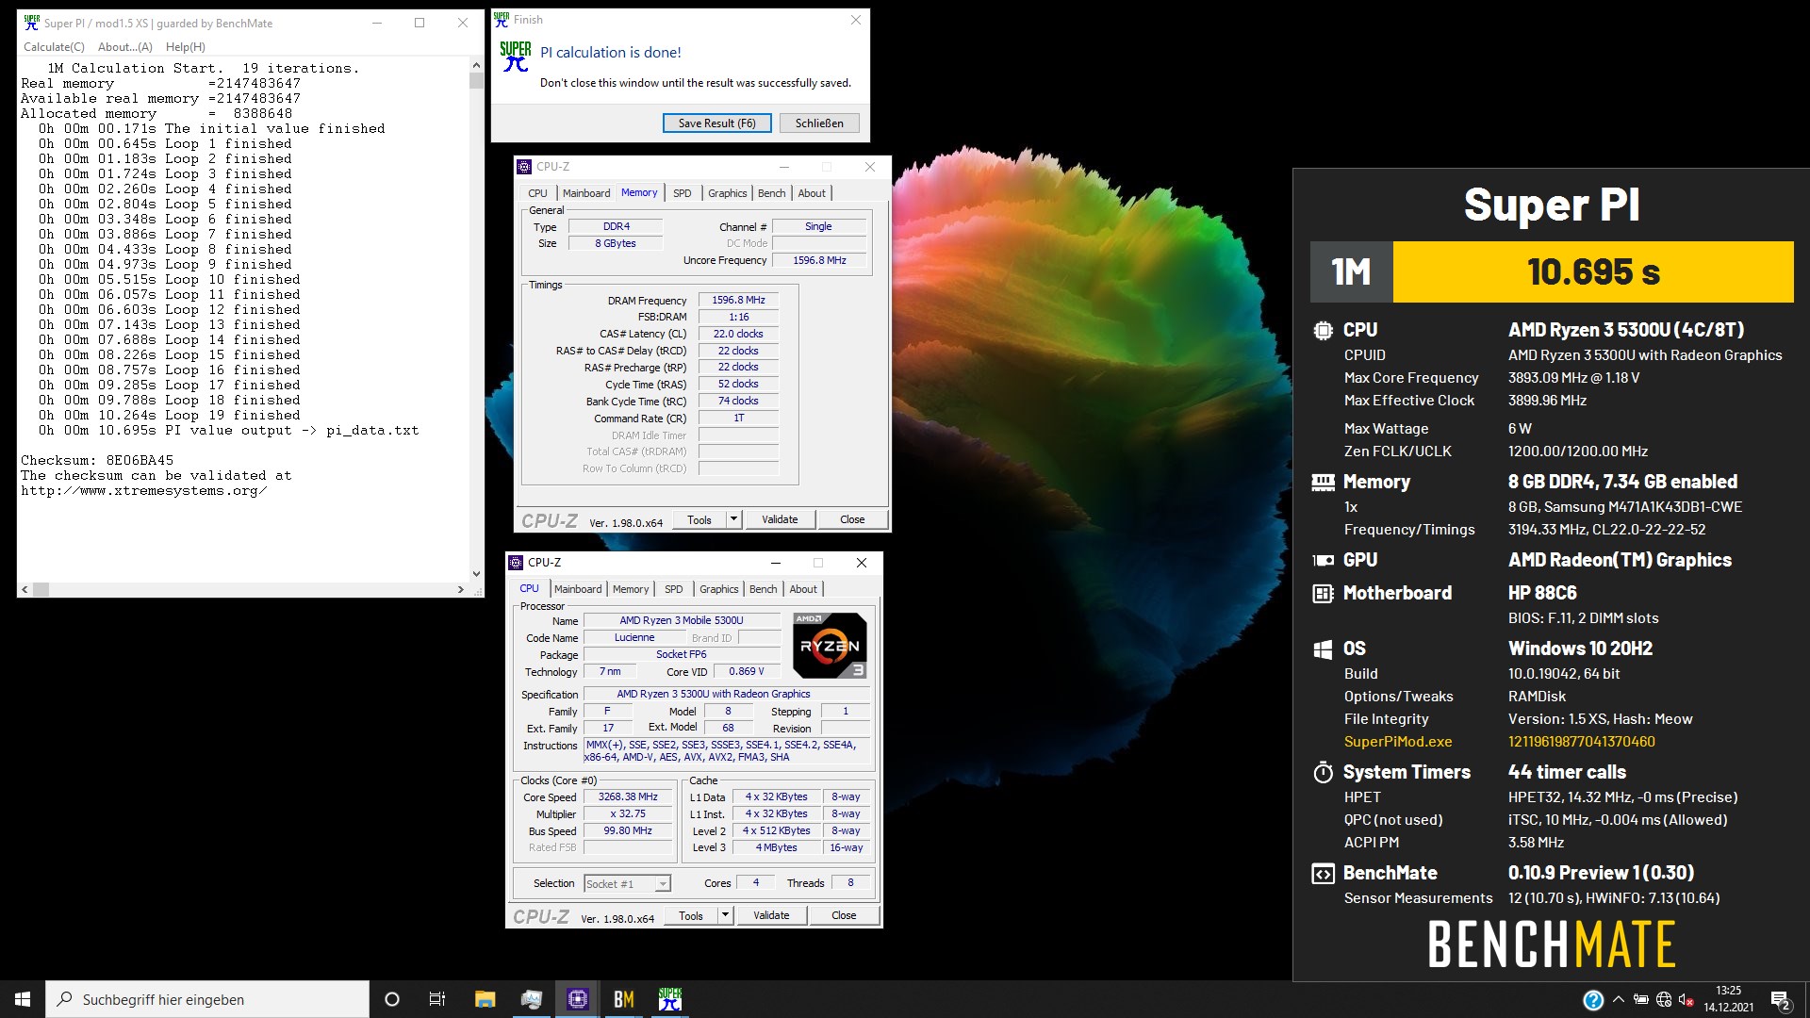1810x1018 pixels.
Task: Open the Calculate(C) menu in Super PI
Action: pos(54,47)
